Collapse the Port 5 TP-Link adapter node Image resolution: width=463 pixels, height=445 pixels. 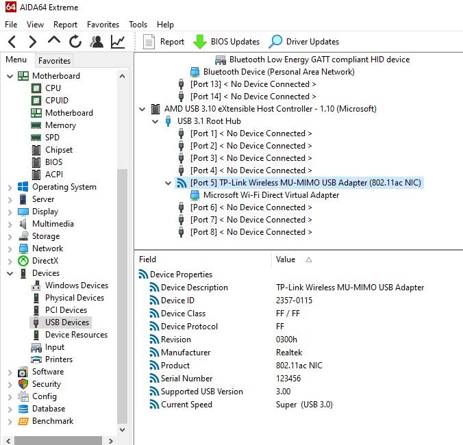point(168,183)
